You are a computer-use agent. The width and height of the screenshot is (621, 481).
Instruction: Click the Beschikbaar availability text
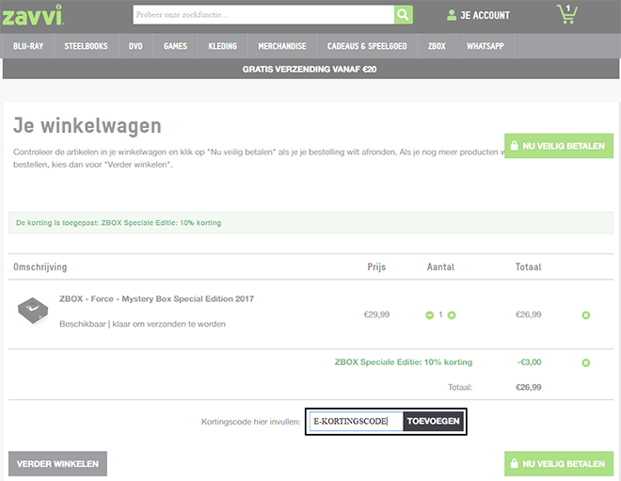pyautogui.click(x=143, y=324)
